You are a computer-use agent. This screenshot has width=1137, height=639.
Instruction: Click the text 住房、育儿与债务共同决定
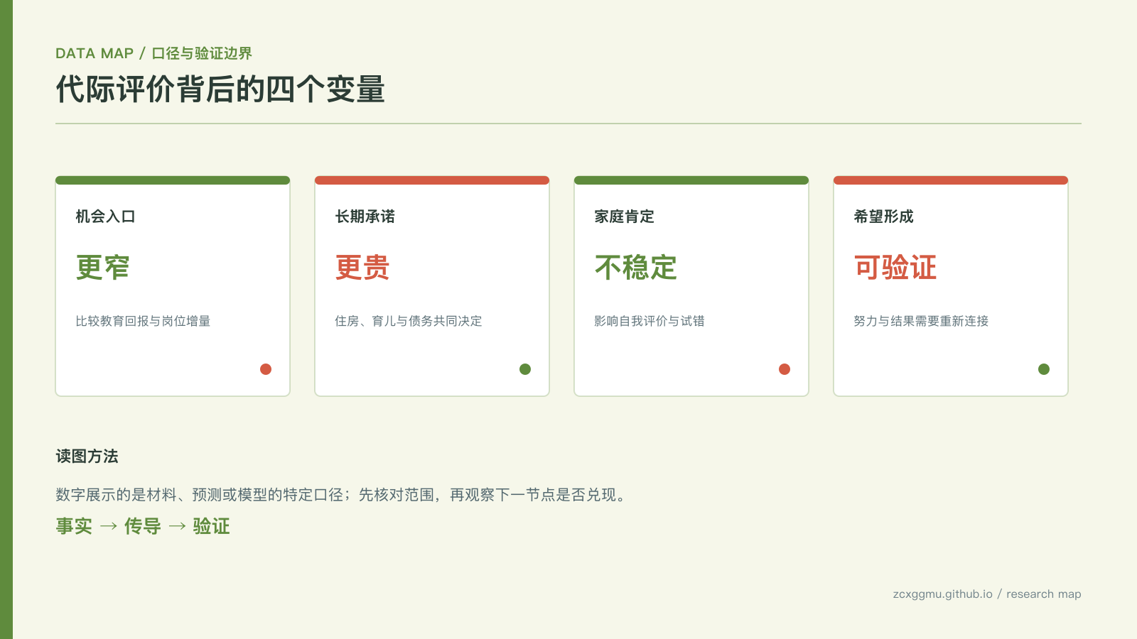coord(409,321)
